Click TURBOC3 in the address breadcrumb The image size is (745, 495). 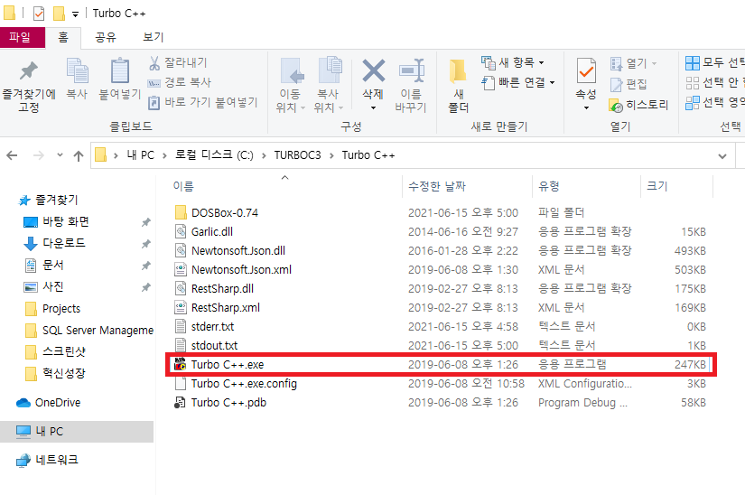pos(297,155)
